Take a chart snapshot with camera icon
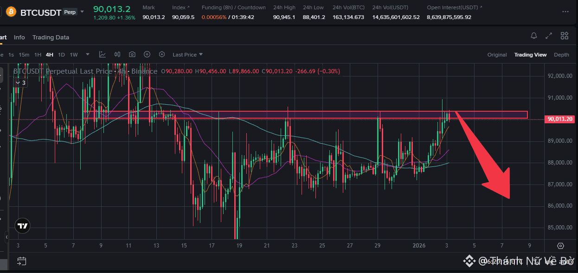578x273 pixels. coord(132,54)
